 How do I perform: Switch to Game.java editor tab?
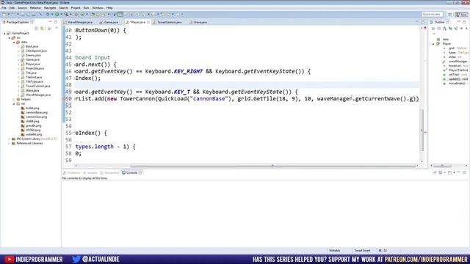109,22
